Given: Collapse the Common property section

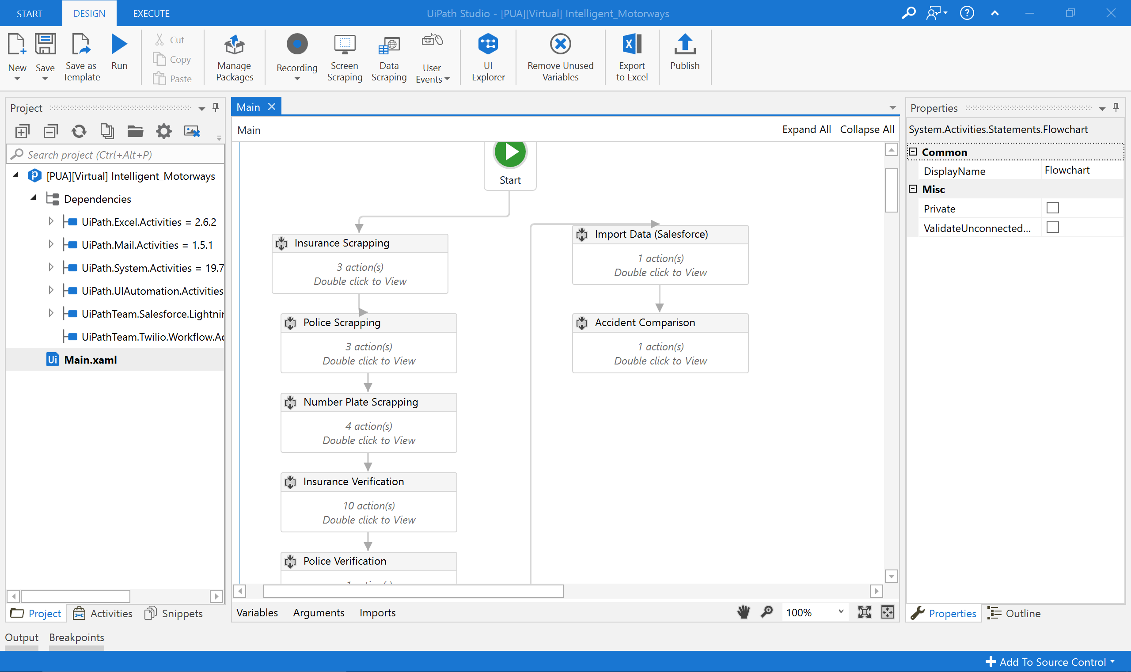Looking at the screenshot, I should coord(913,152).
